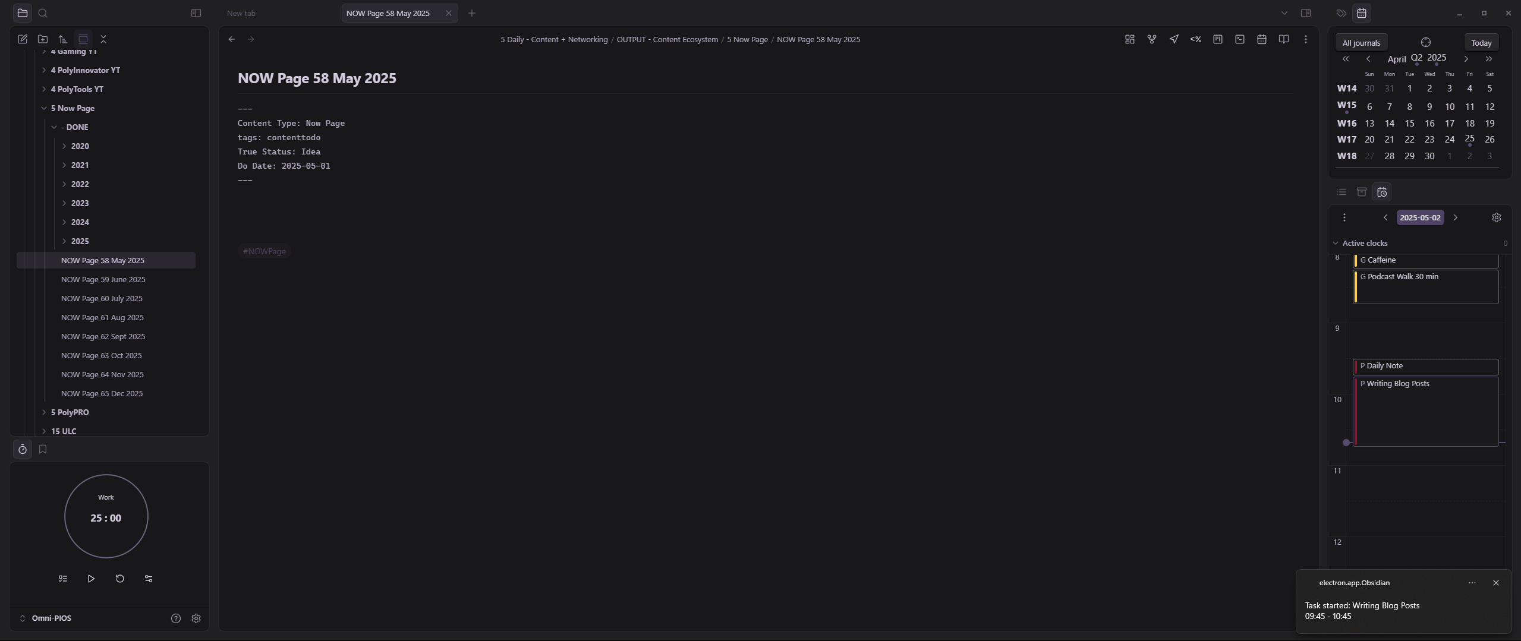This screenshot has width=1521, height=641.
Task: Open the help icon next to Omni-PIOS
Action: [x=175, y=618]
